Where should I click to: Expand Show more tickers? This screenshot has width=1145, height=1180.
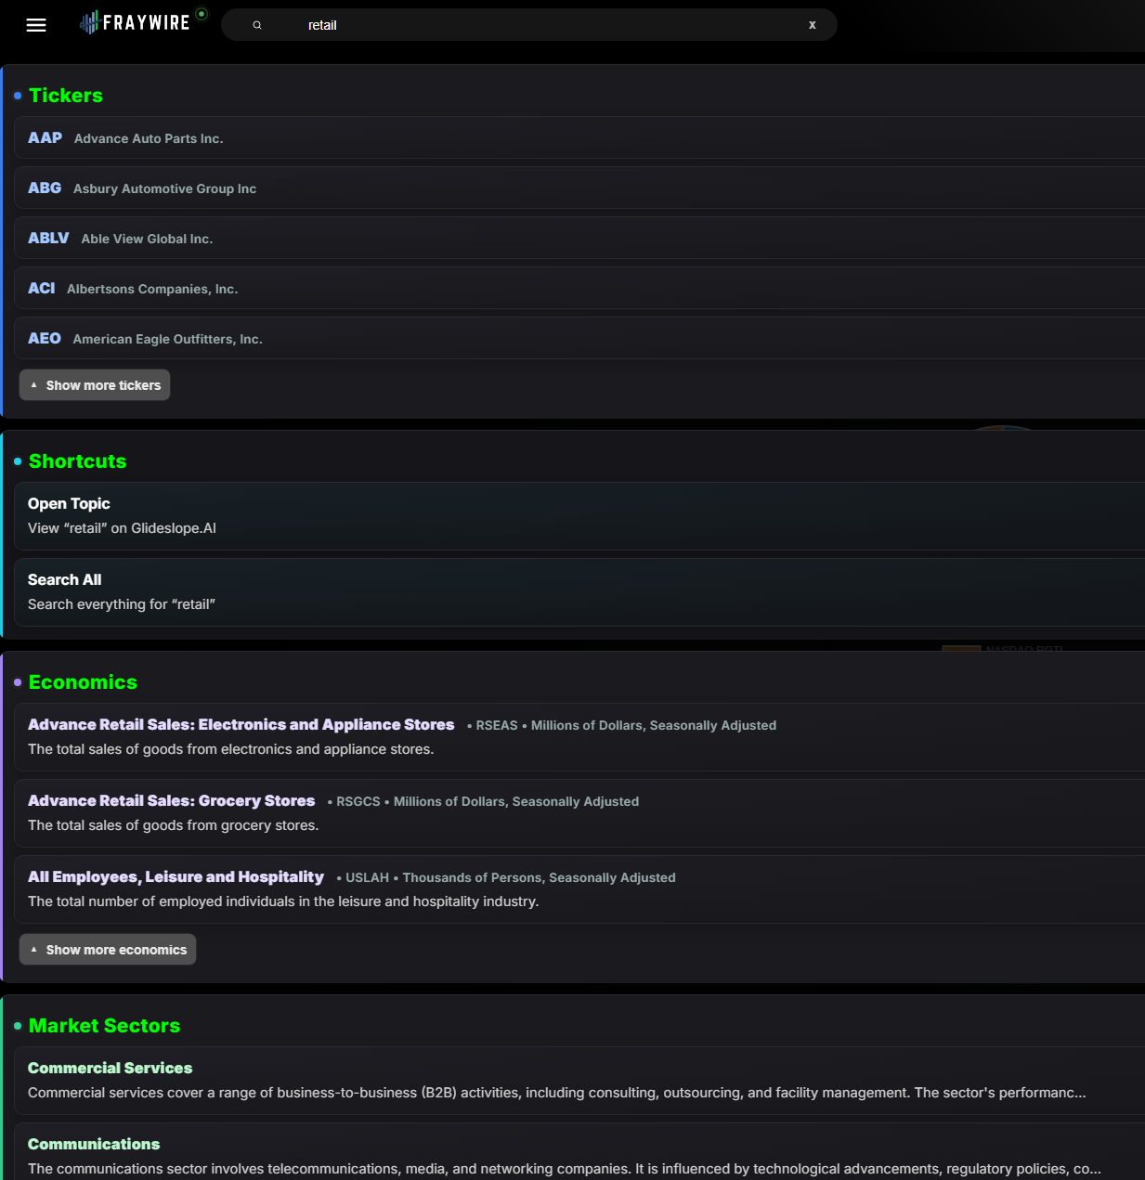(x=95, y=385)
